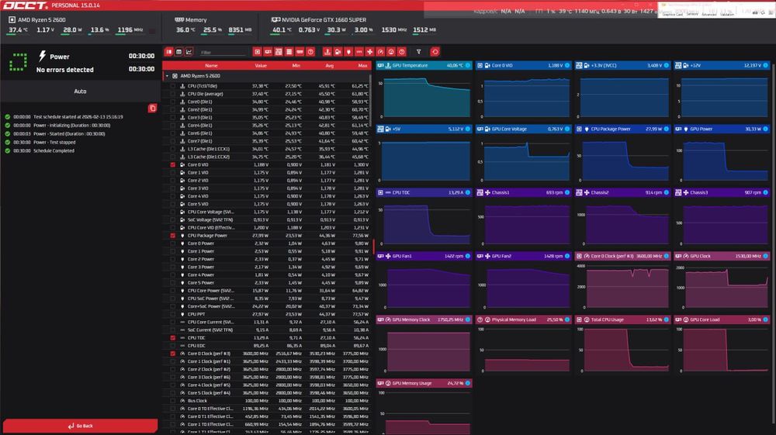
Task: Sort table by Avg column
Action: (330, 66)
